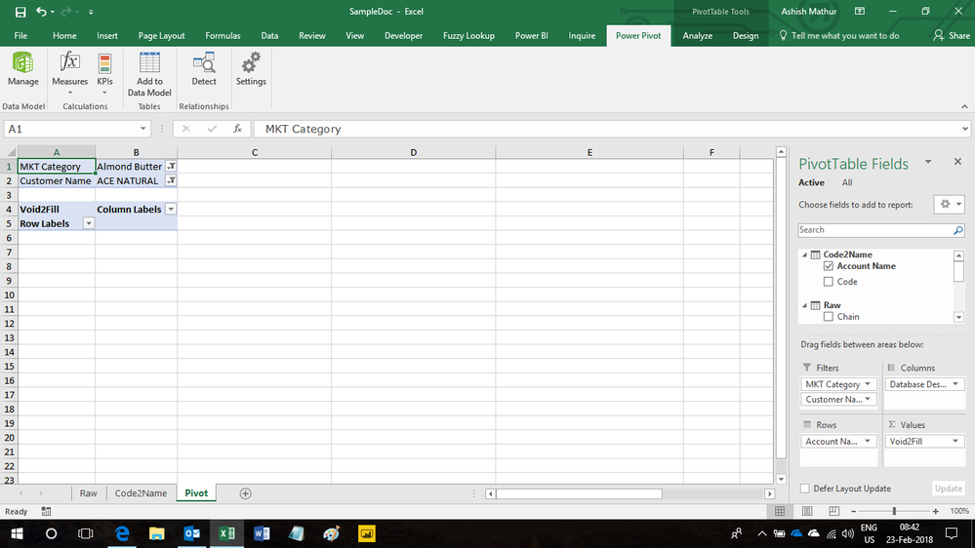Click the zoom slider handle

(x=894, y=511)
